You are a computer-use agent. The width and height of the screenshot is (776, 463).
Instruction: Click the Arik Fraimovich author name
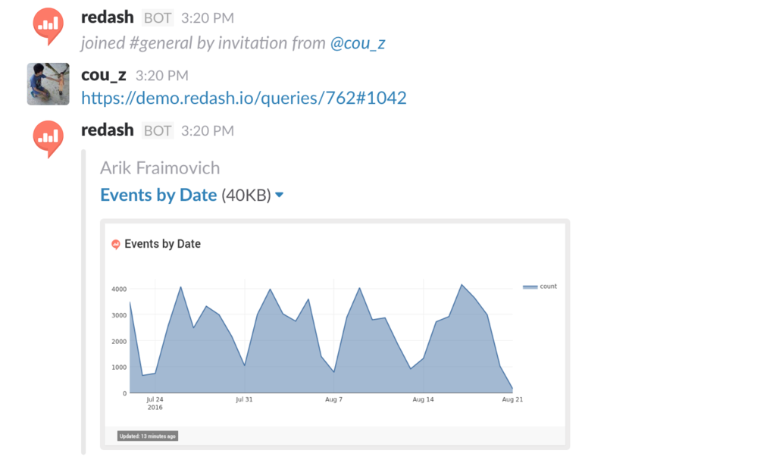click(x=160, y=168)
